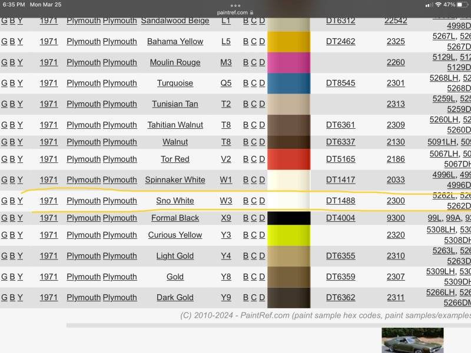Click paint code W3 link
The height and width of the screenshot is (353, 471).
[x=226, y=201]
